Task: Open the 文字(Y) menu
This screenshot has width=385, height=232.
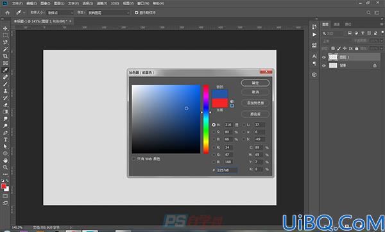Action: [x=73, y=3]
